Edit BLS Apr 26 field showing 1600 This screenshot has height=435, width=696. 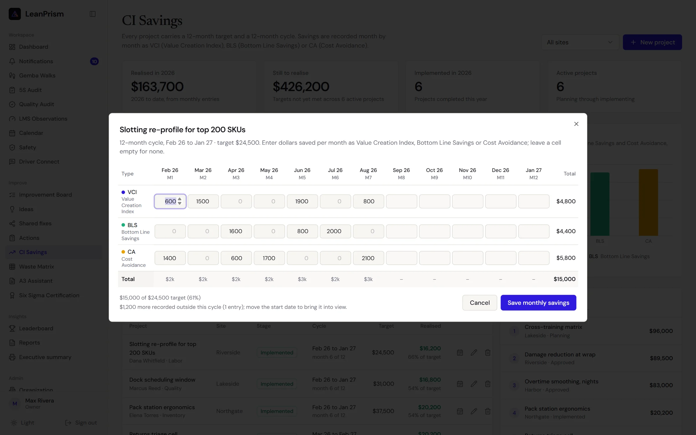(236, 231)
